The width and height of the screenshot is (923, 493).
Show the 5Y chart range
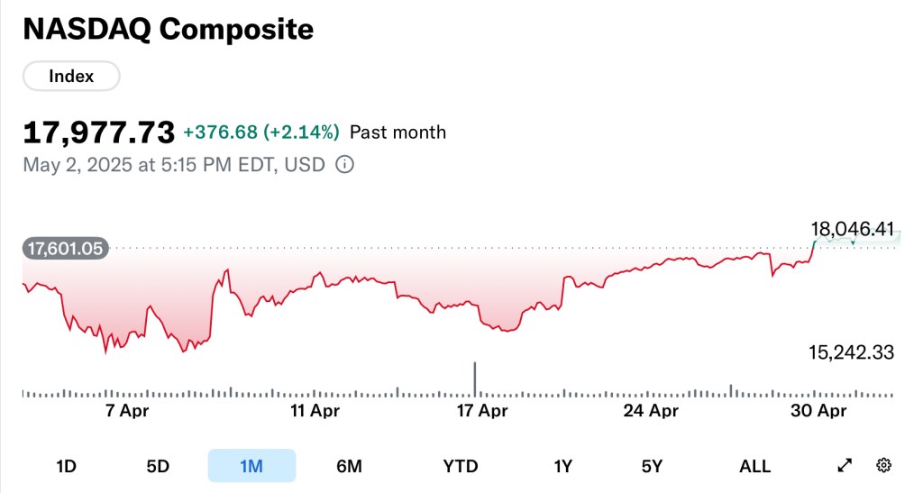[652, 466]
